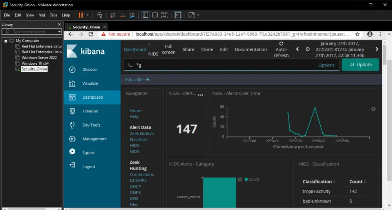Image resolution: width=392 pixels, height=210 pixels.
Task: Select Windows Server 2022 in library
Action: click(x=39, y=58)
